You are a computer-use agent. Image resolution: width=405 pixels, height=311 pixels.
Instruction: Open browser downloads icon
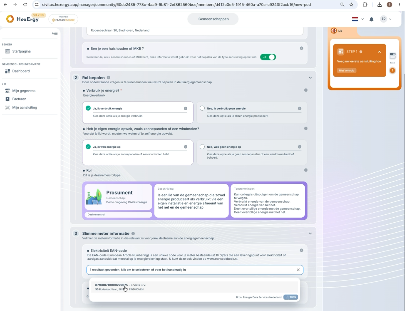click(380, 5)
